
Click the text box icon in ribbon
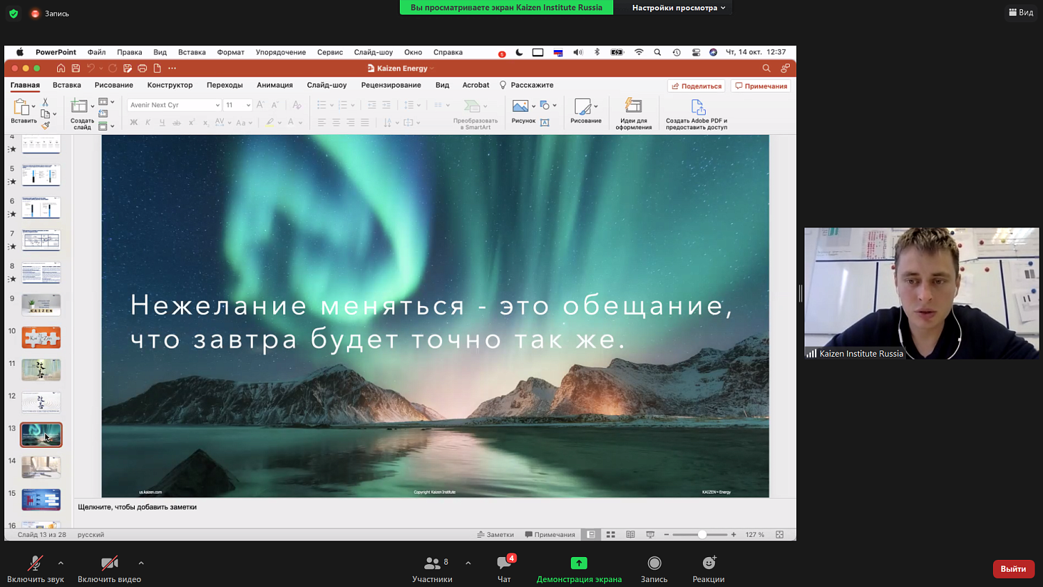click(x=545, y=123)
